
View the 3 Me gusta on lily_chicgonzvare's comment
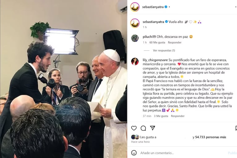(x=161, y=116)
